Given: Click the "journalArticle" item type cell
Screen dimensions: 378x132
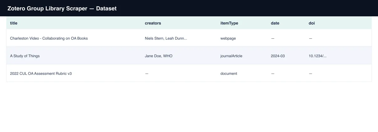Looking at the screenshot, I should (x=232, y=56).
